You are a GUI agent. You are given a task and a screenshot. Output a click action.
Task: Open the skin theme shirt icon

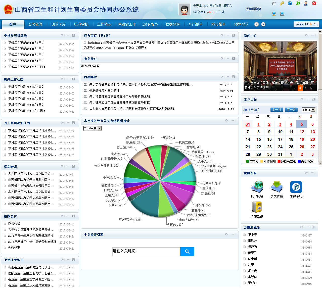(274, 4)
